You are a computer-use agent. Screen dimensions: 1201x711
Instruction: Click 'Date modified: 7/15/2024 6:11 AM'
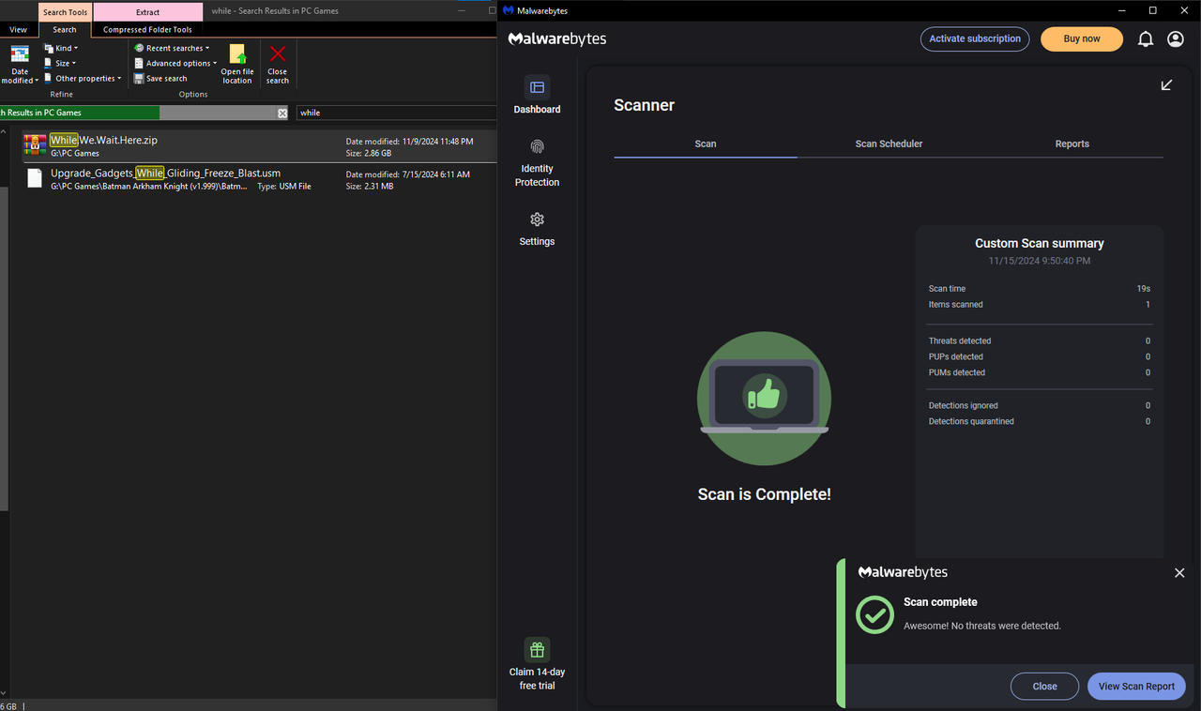[x=407, y=174]
